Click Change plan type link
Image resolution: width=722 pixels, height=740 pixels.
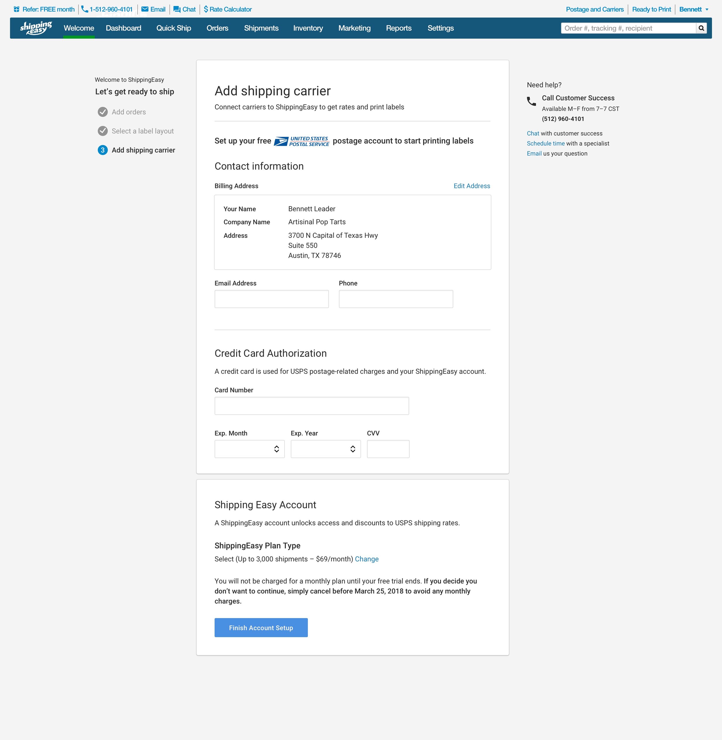tap(367, 559)
